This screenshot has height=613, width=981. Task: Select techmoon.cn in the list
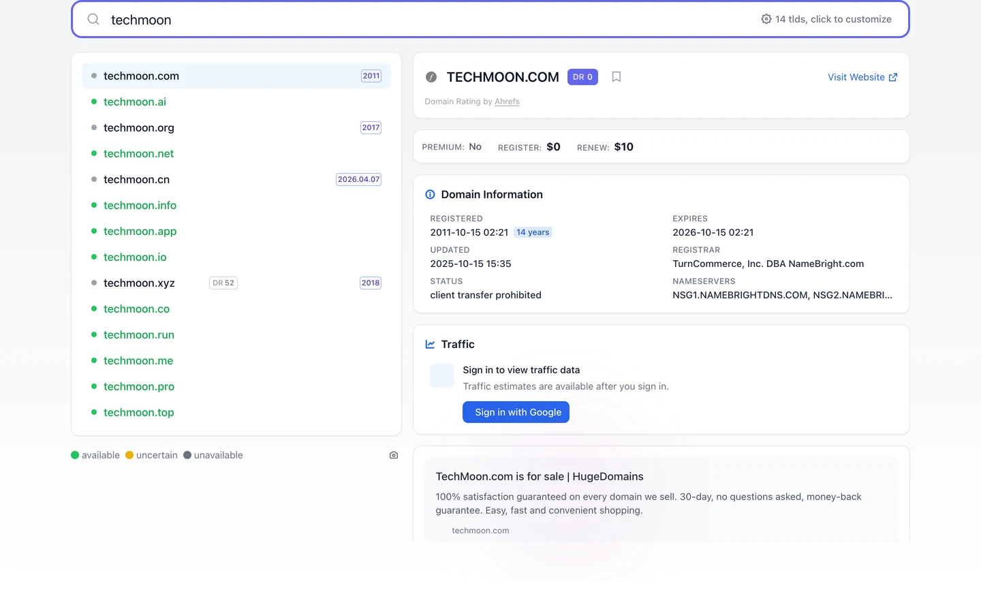click(x=236, y=179)
